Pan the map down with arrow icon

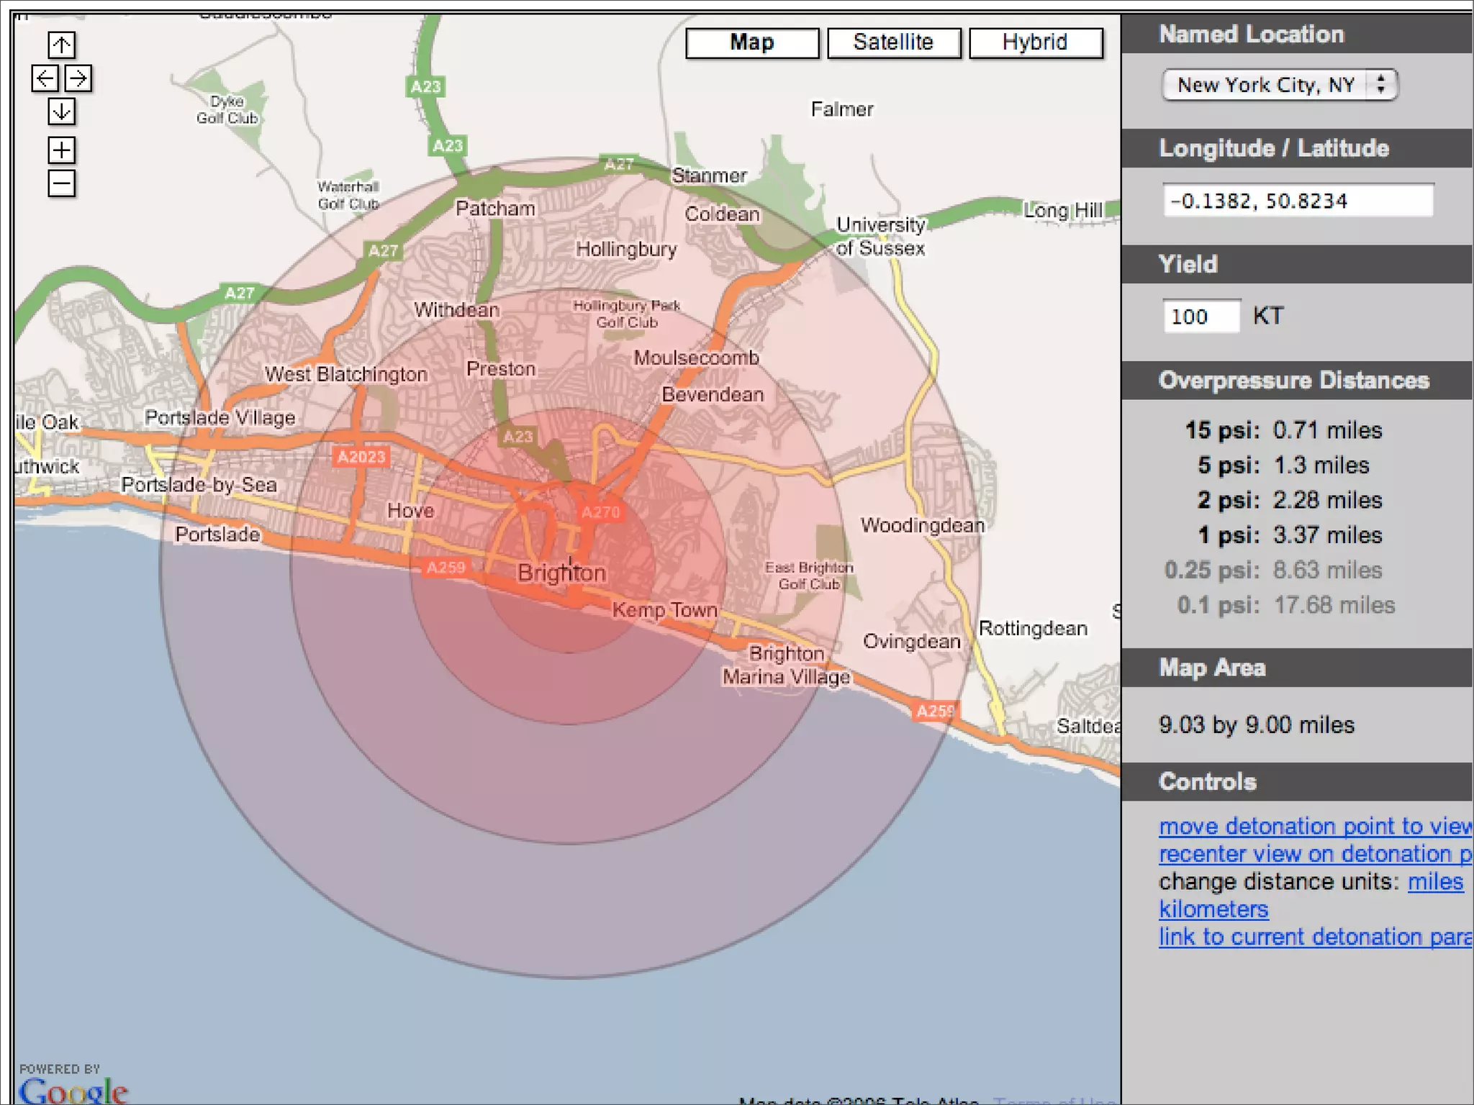point(61,112)
